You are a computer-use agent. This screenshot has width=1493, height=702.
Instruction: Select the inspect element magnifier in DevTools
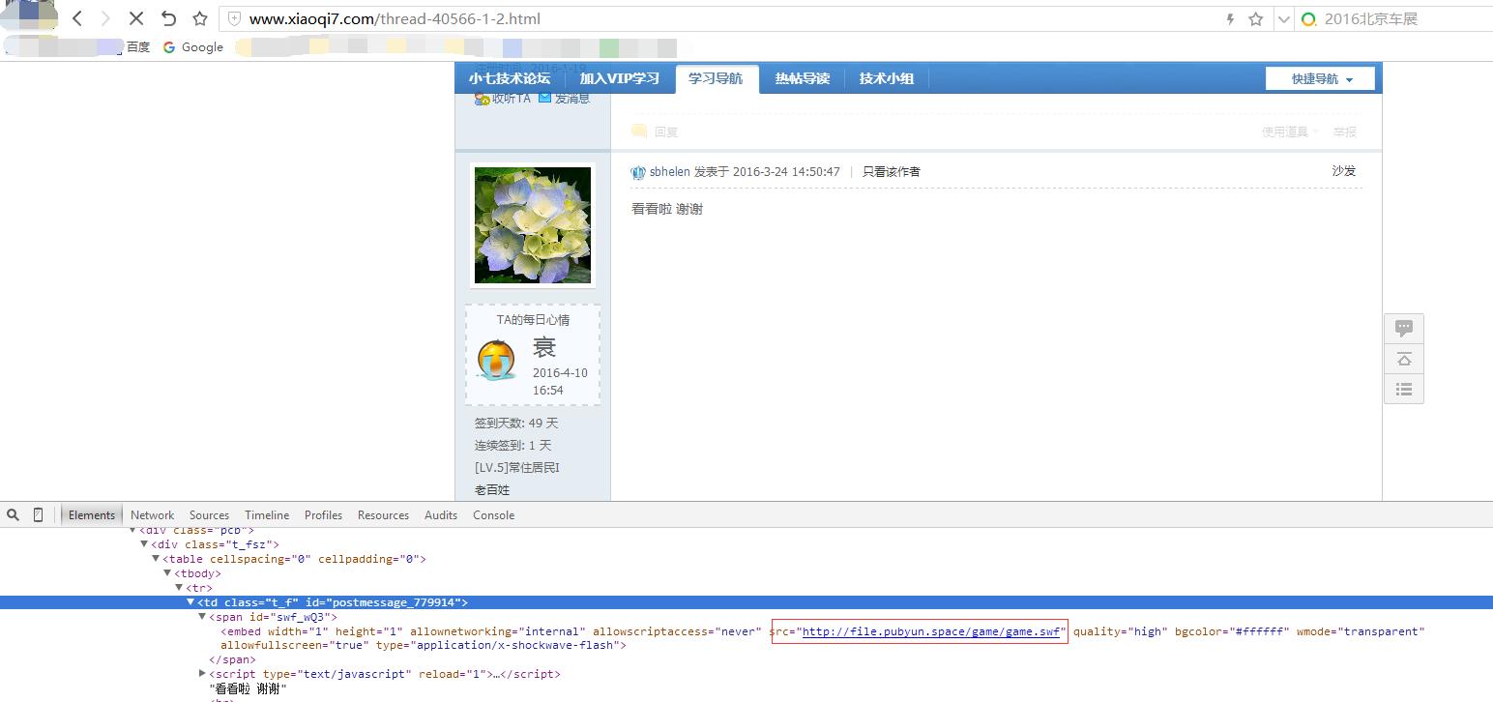click(13, 514)
